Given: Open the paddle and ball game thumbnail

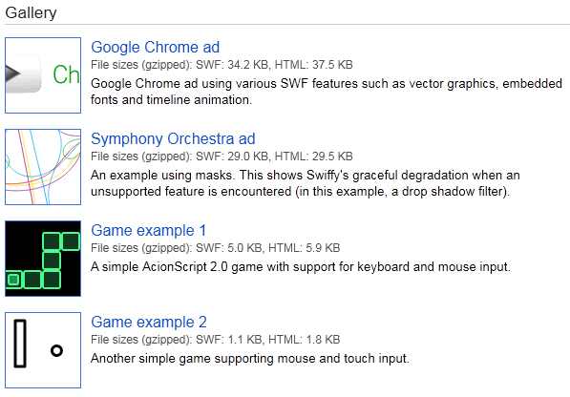Looking at the screenshot, I should coord(43,350).
